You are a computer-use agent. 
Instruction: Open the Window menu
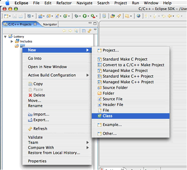coord(151,3)
